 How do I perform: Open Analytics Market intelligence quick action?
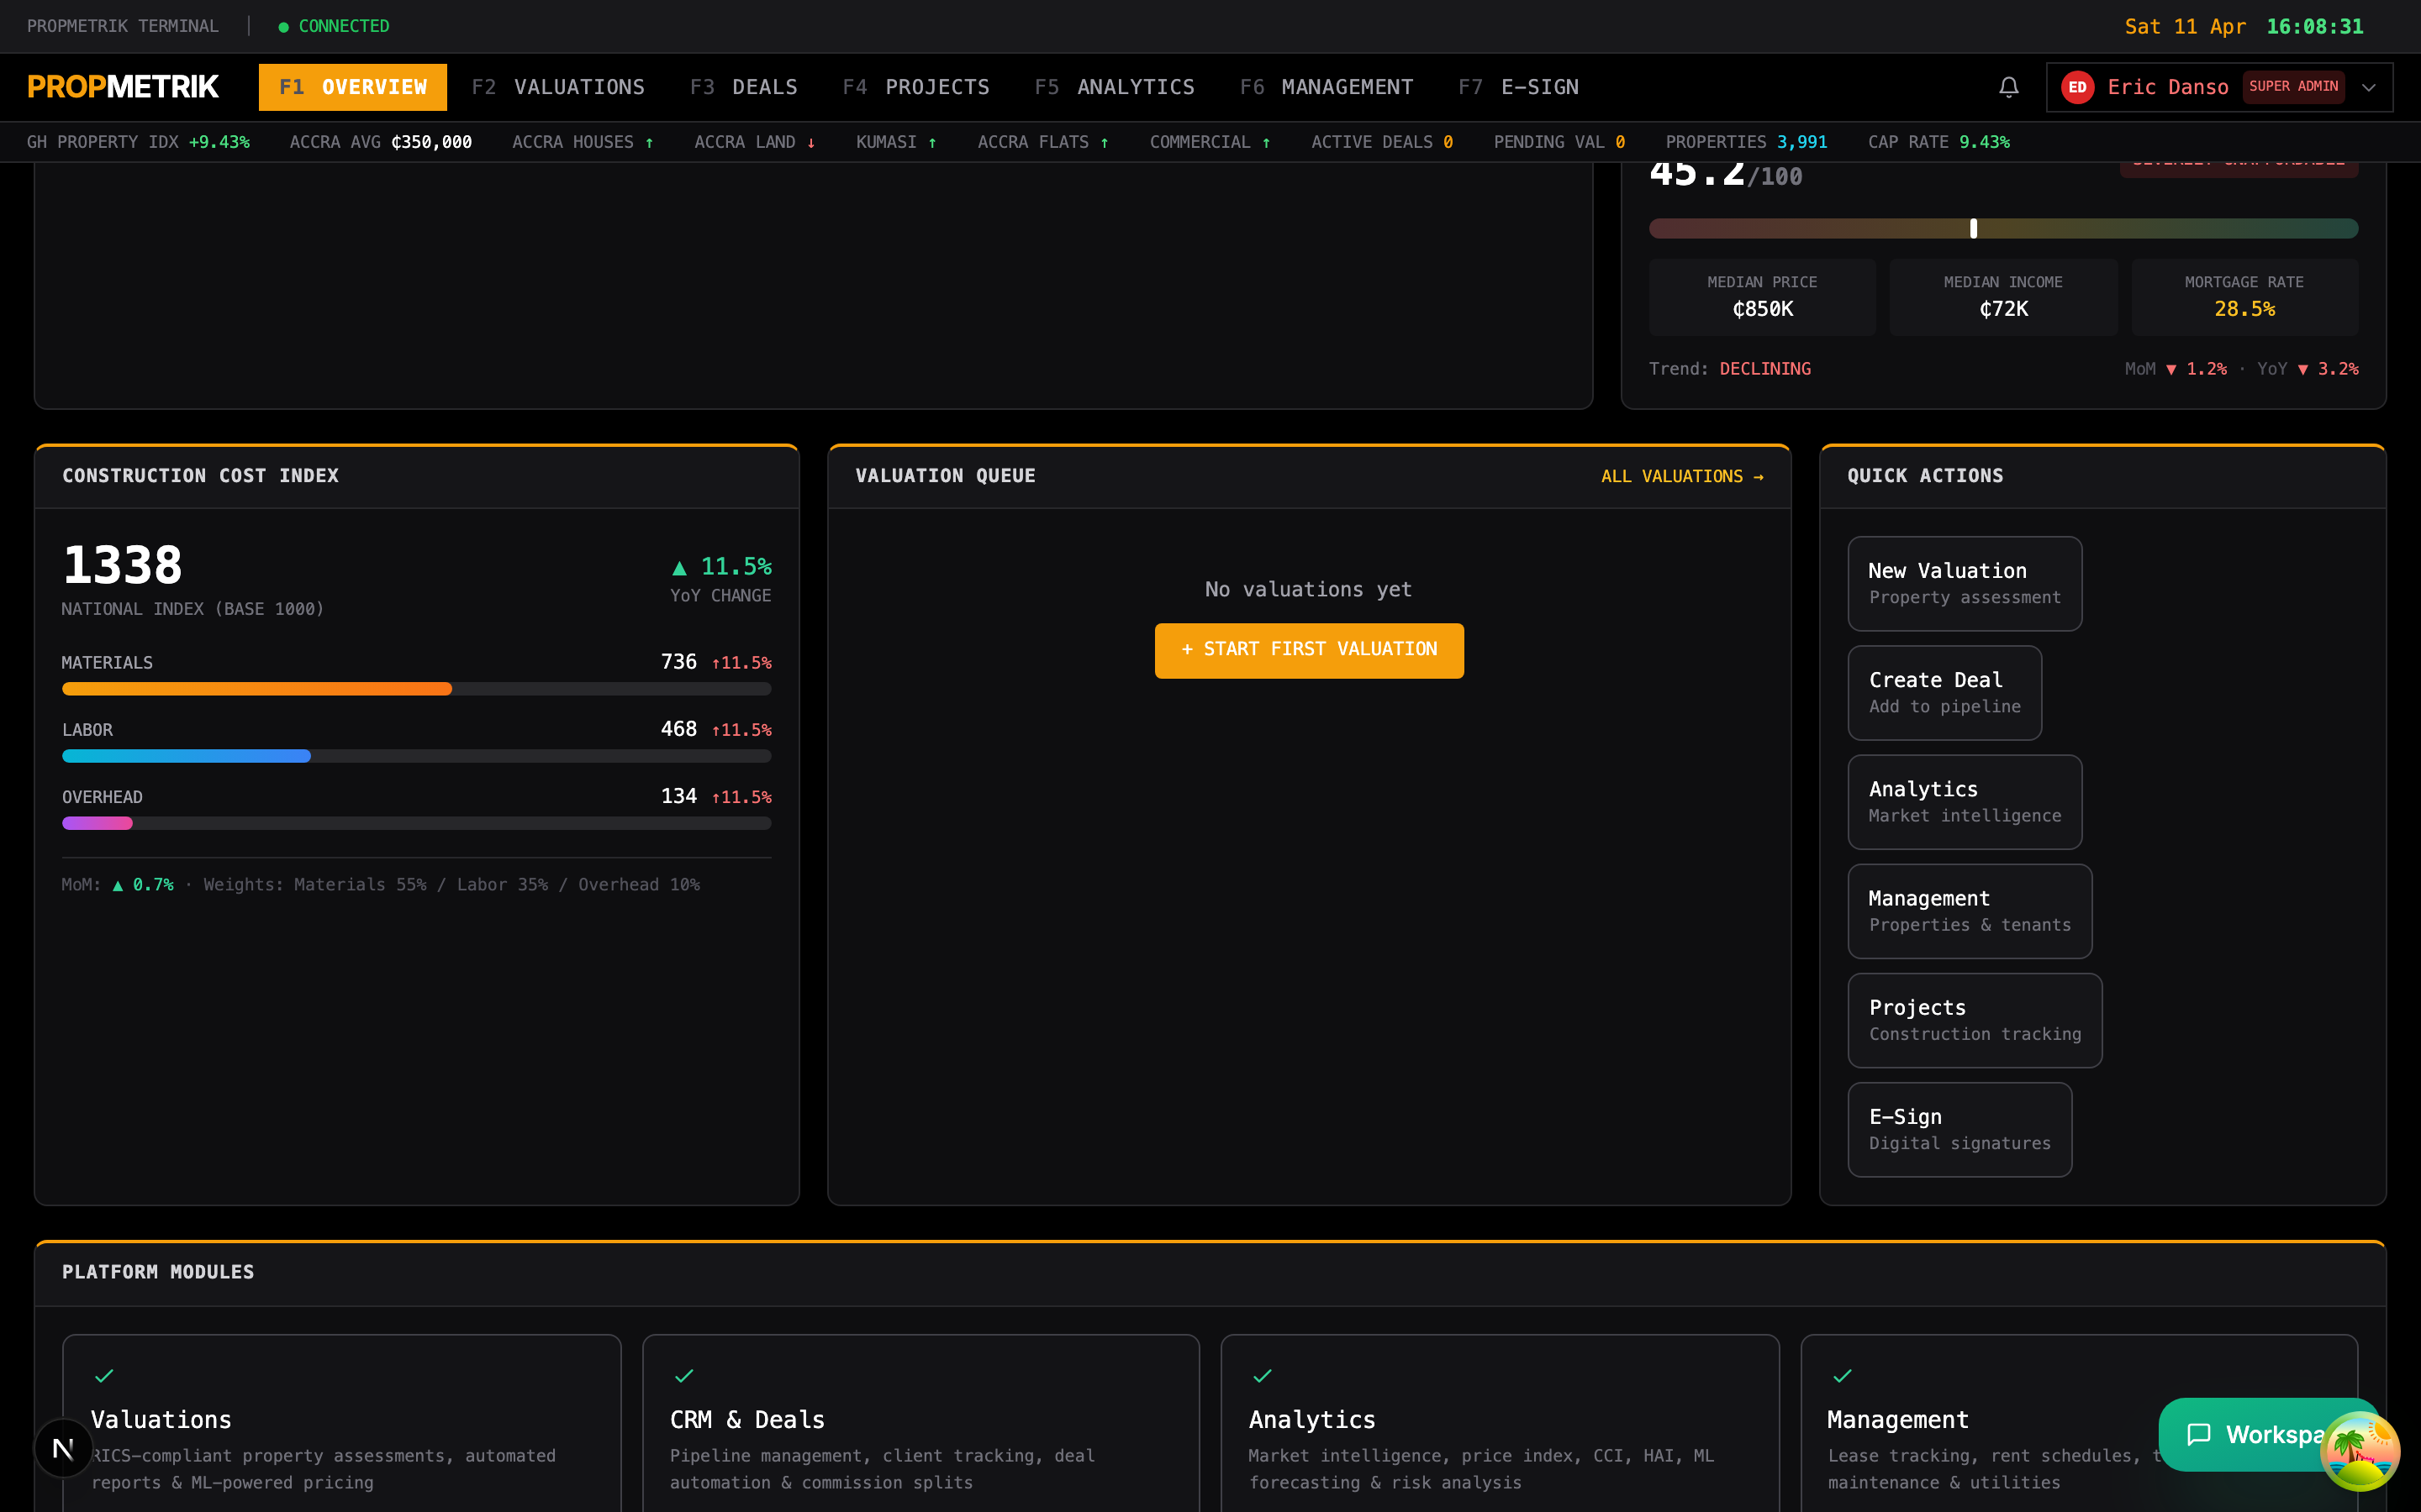tap(1964, 801)
